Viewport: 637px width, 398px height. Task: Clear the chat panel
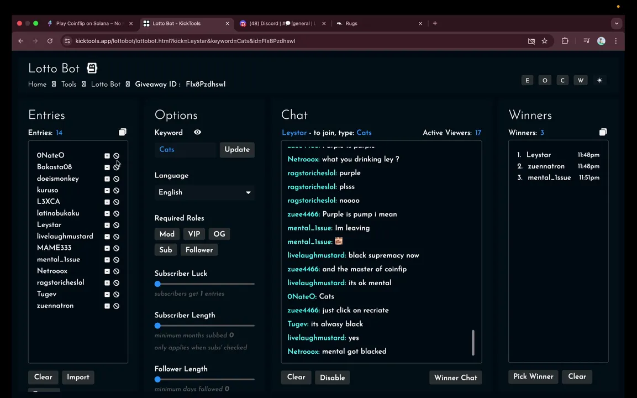tap(296, 377)
